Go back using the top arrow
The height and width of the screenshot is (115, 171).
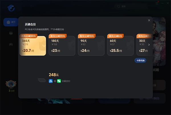[31, 6]
